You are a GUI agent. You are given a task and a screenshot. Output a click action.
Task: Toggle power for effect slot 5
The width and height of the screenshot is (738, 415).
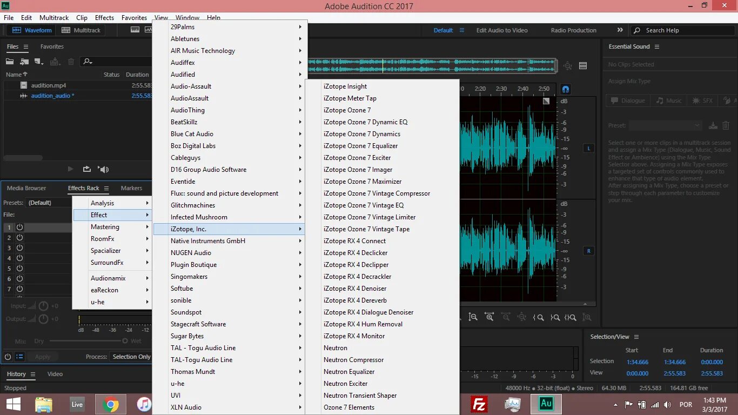[19, 268]
